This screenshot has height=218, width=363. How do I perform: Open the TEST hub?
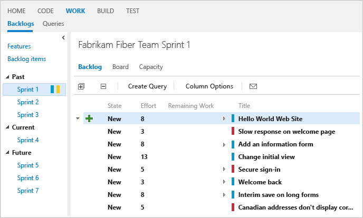[132, 11]
